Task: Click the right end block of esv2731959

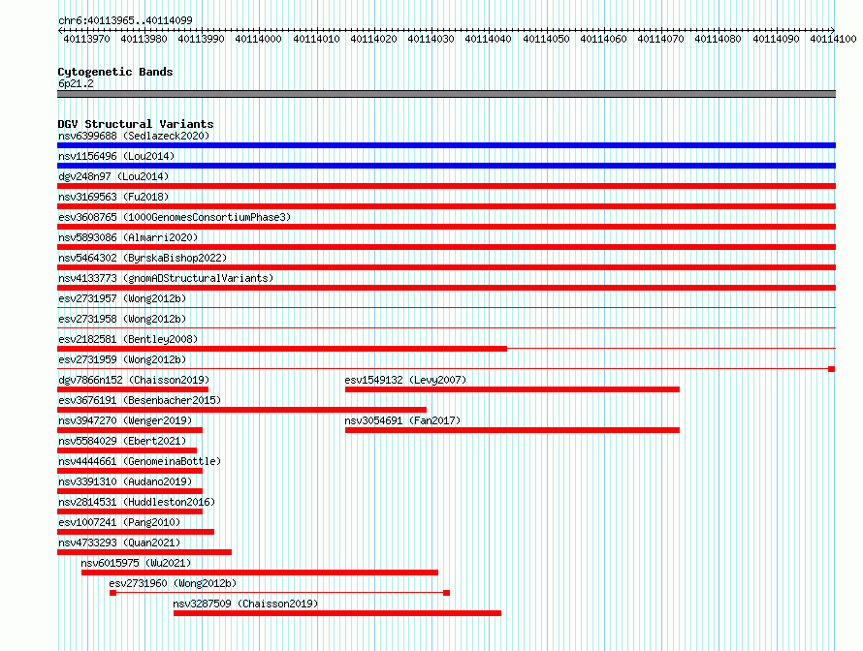Action: (x=832, y=369)
